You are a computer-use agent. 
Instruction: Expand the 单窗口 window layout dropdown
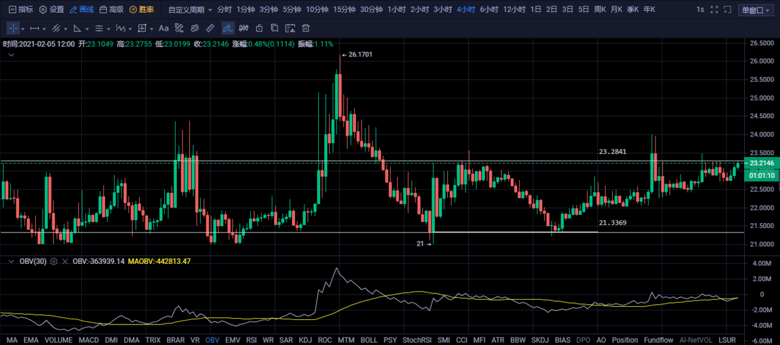coord(756,10)
